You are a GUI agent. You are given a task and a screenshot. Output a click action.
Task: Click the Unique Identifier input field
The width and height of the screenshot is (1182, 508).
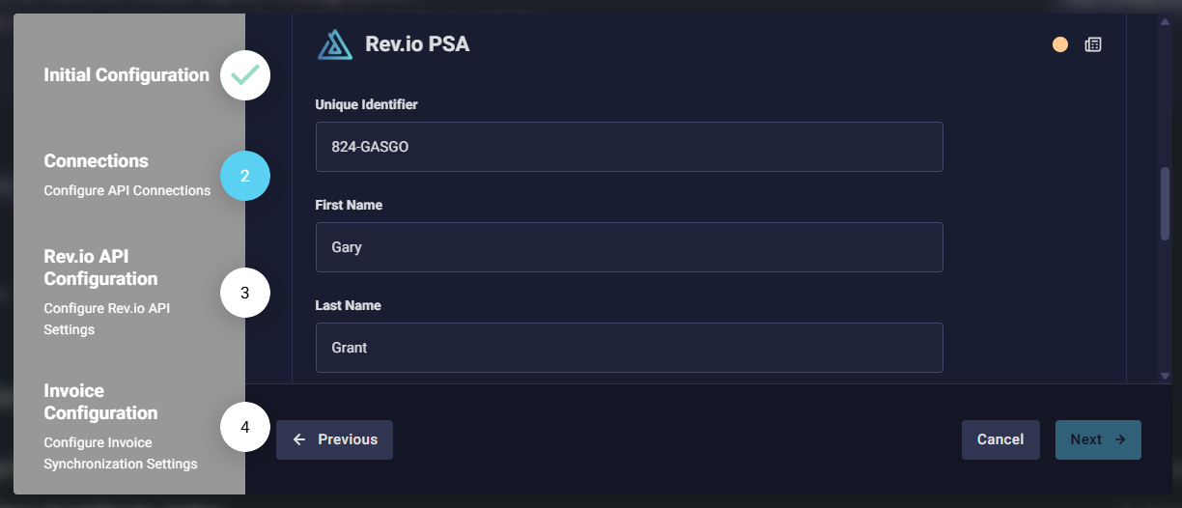[x=629, y=147]
